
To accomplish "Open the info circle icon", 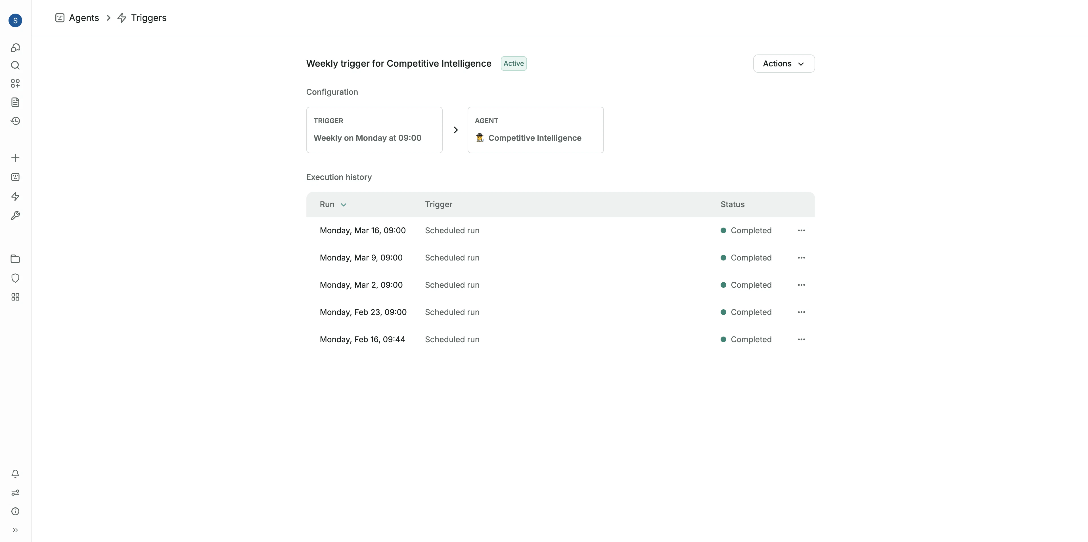I will pyautogui.click(x=15, y=511).
